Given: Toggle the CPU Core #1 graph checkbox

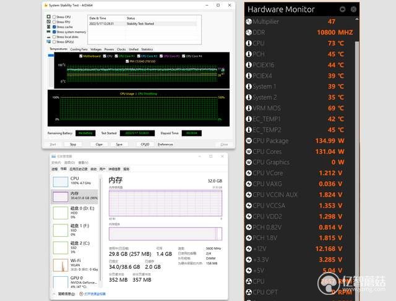Looking at the screenshot, I should click(116, 56).
